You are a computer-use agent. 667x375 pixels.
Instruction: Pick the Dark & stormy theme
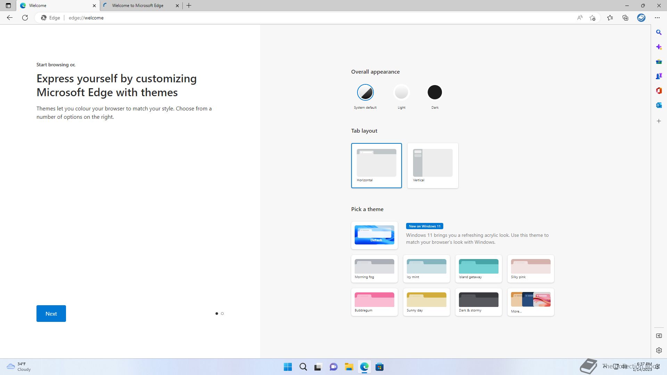coord(479,302)
